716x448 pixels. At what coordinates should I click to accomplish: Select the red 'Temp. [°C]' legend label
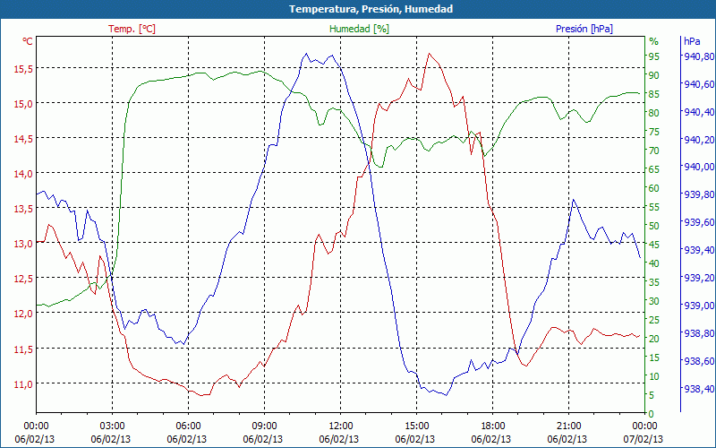pos(132,29)
